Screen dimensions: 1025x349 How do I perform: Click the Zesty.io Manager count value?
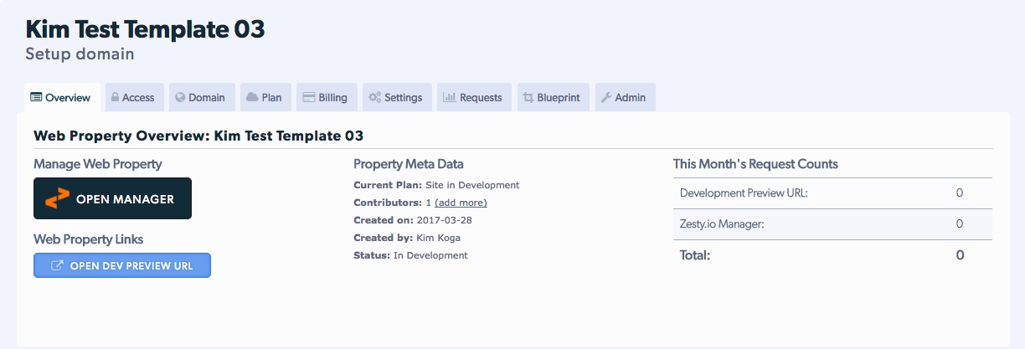[x=960, y=223]
